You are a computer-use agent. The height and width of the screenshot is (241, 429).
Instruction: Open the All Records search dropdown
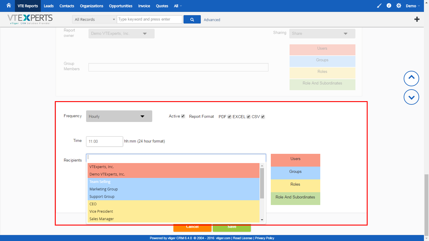(x=94, y=19)
